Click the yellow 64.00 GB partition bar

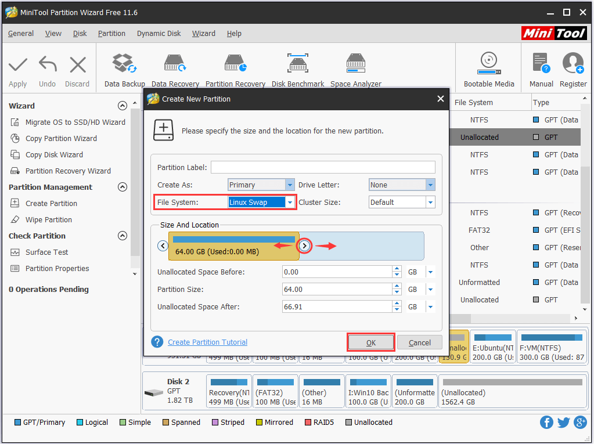[234, 246]
